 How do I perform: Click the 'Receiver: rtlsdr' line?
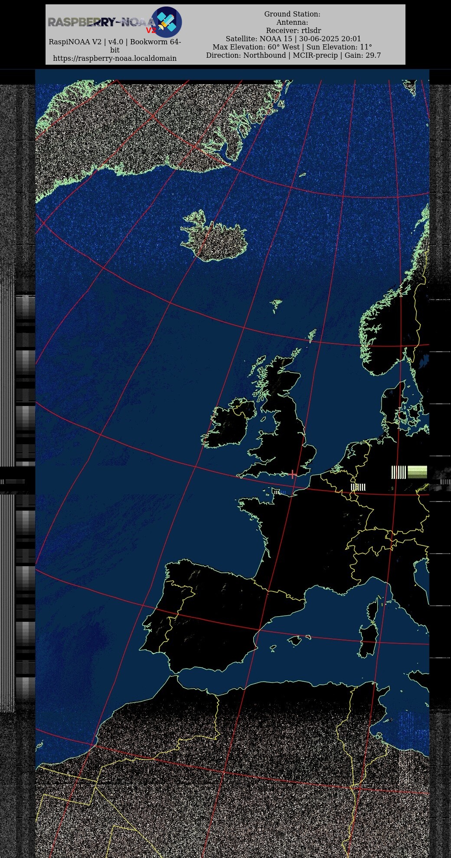tap(294, 30)
